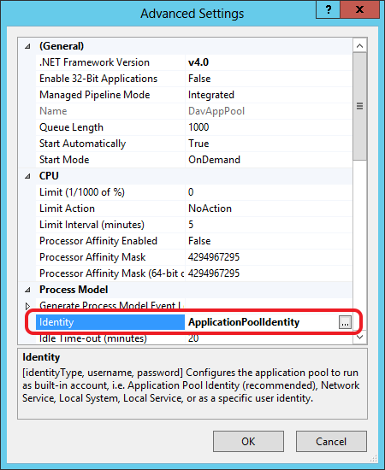
Task: Click the Integrated pipeline mode value
Action: click(211, 95)
